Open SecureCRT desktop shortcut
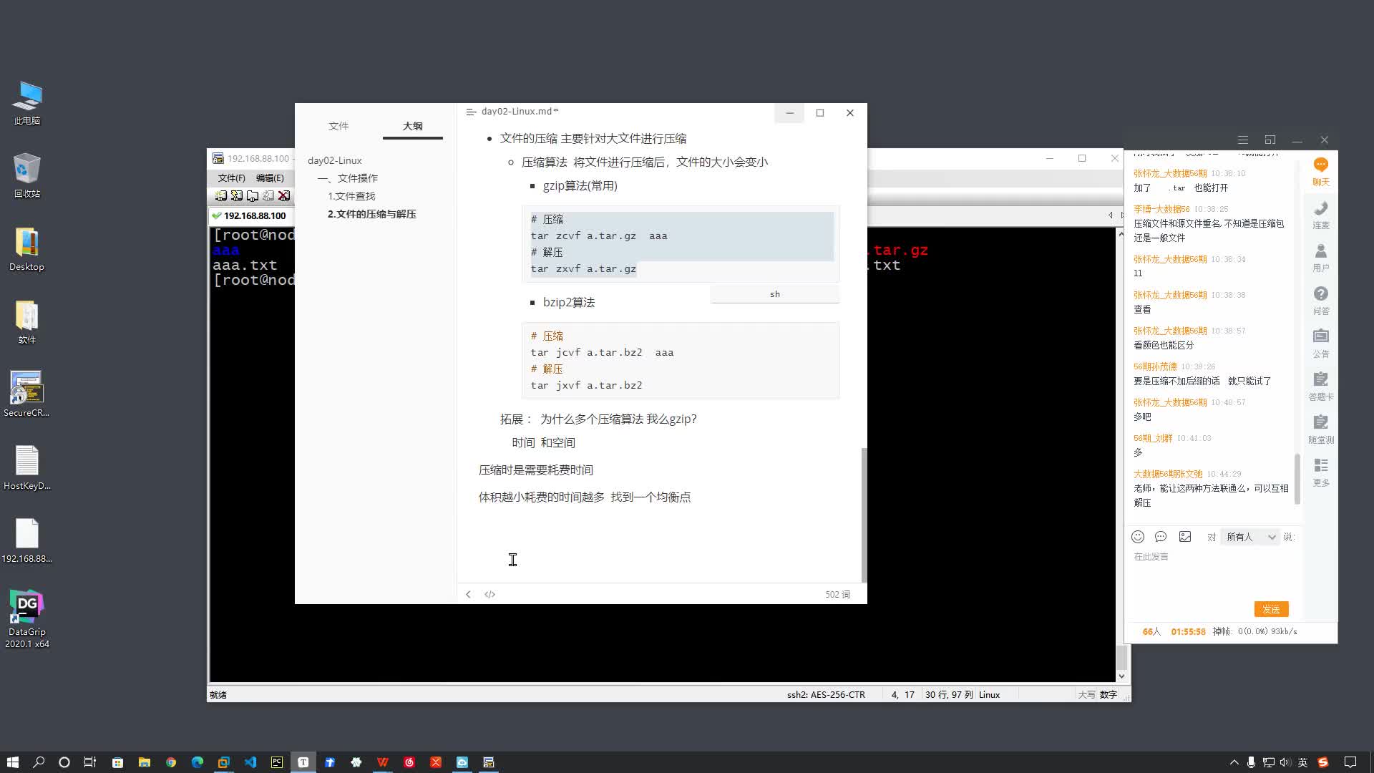The height and width of the screenshot is (773, 1374). click(x=27, y=394)
